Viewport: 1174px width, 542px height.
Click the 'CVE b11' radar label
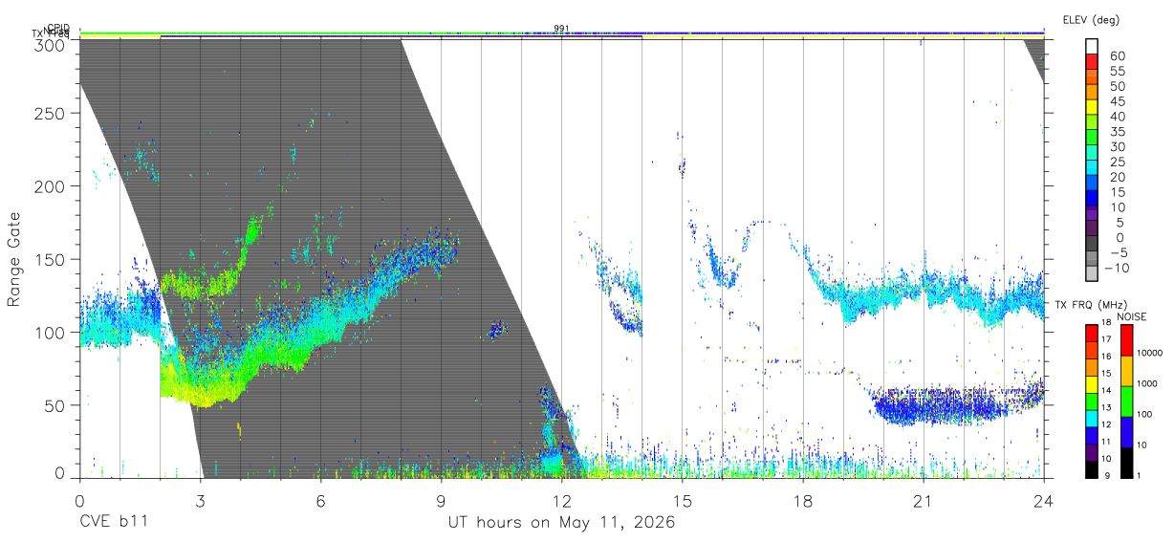pos(112,523)
